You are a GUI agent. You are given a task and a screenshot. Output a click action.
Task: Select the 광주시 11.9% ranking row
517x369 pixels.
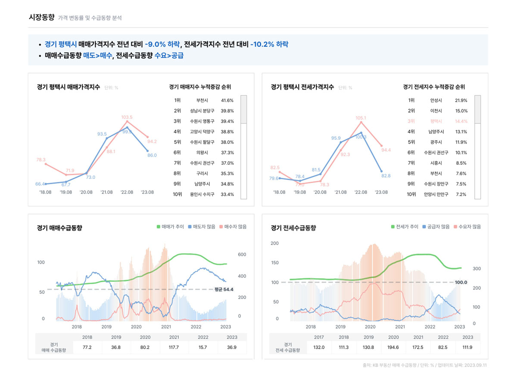[x=438, y=142]
